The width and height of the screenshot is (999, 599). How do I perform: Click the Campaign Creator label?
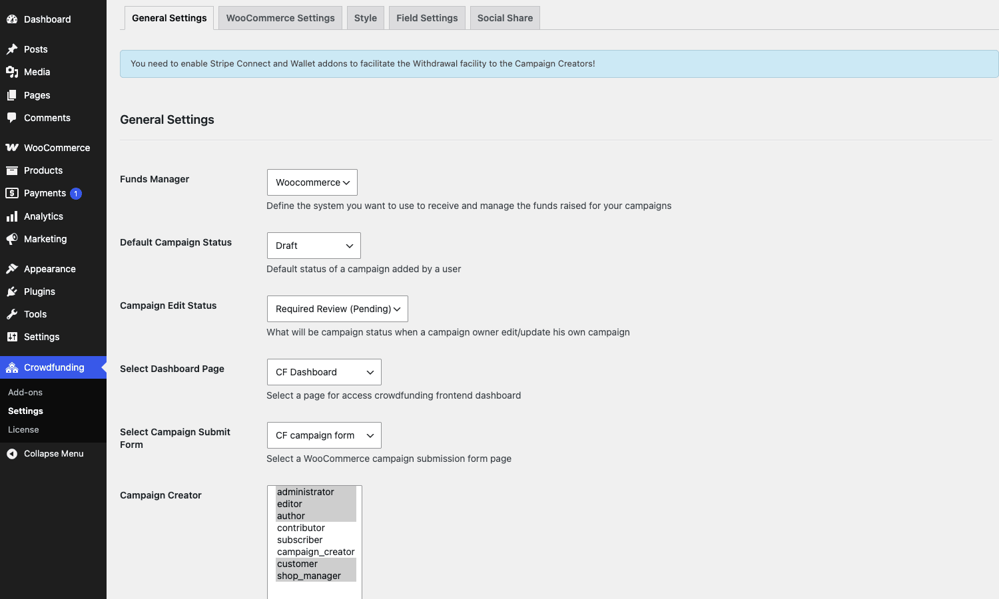(x=161, y=495)
